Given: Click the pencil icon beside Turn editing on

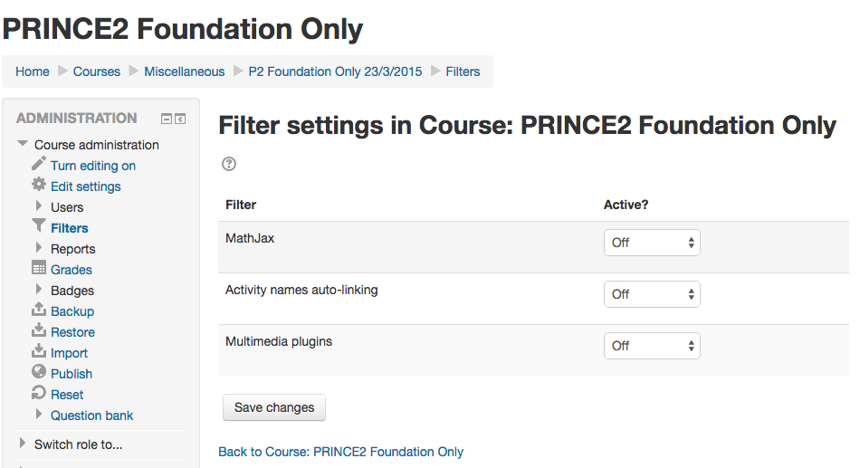Looking at the screenshot, I should 38,164.
